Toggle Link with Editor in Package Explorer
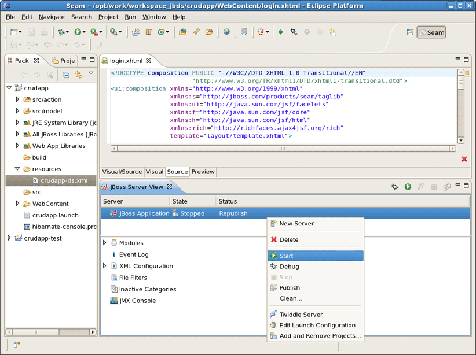This screenshot has width=476, height=355. coord(78,75)
